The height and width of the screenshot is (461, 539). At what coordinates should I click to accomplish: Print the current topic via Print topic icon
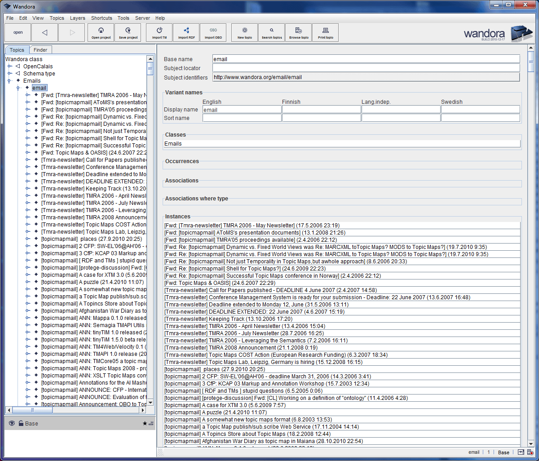(325, 32)
